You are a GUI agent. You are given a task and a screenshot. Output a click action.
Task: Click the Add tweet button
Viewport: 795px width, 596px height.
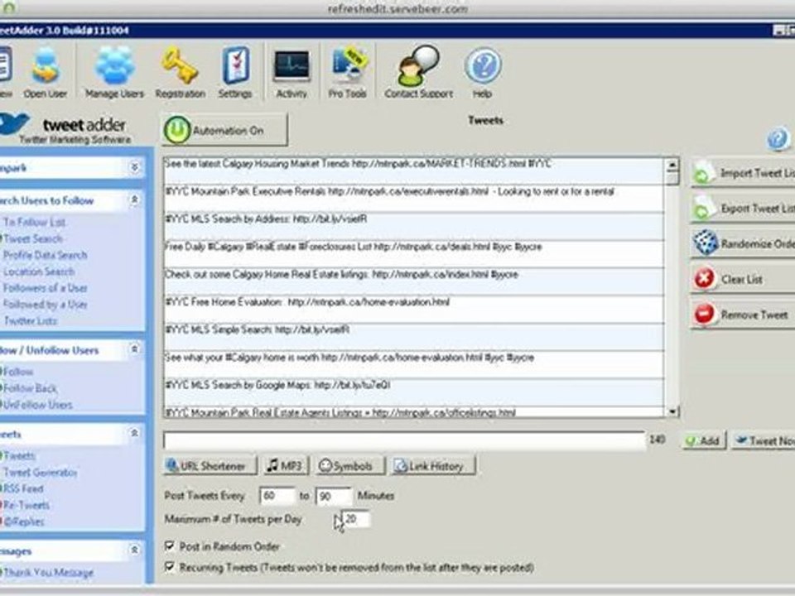pyautogui.click(x=703, y=441)
